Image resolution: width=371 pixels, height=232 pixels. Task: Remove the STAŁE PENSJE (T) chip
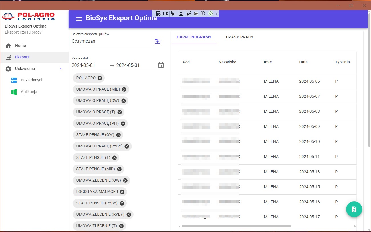114,158
